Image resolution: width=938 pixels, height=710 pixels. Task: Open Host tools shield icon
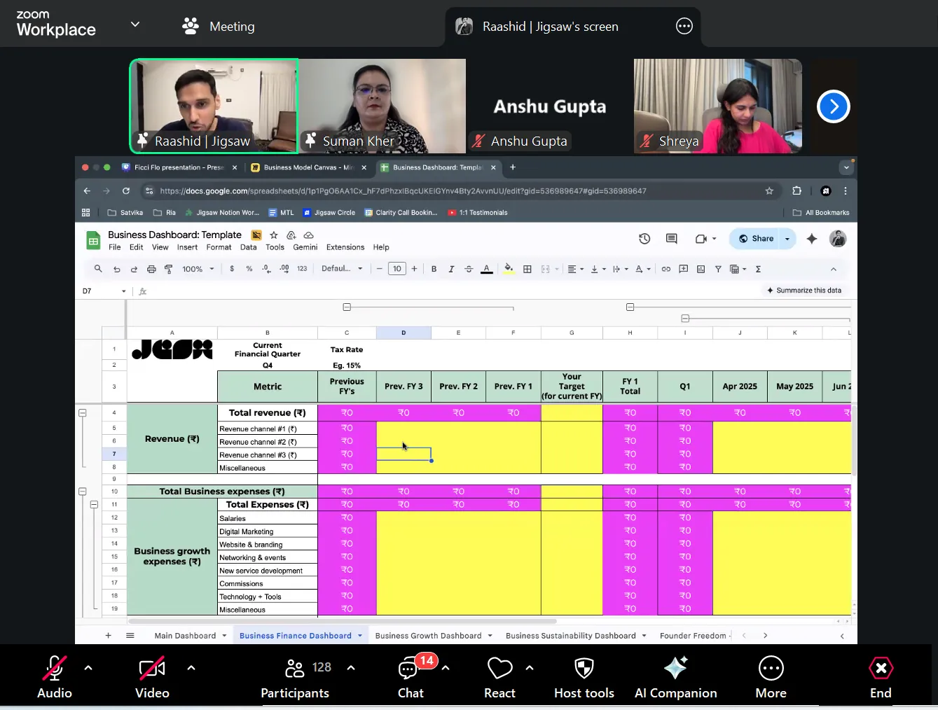(584, 676)
